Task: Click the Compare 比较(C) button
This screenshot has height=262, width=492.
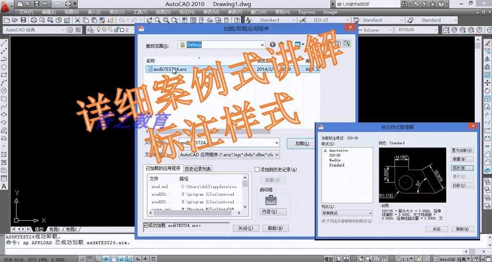Action: click(x=462, y=186)
